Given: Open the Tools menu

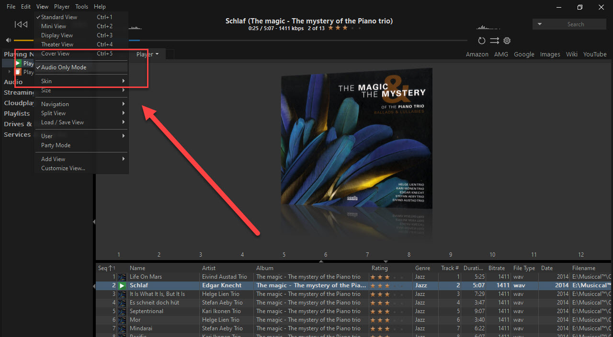Looking at the screenshot, I should pyautogui.click(x=82, y=7).
